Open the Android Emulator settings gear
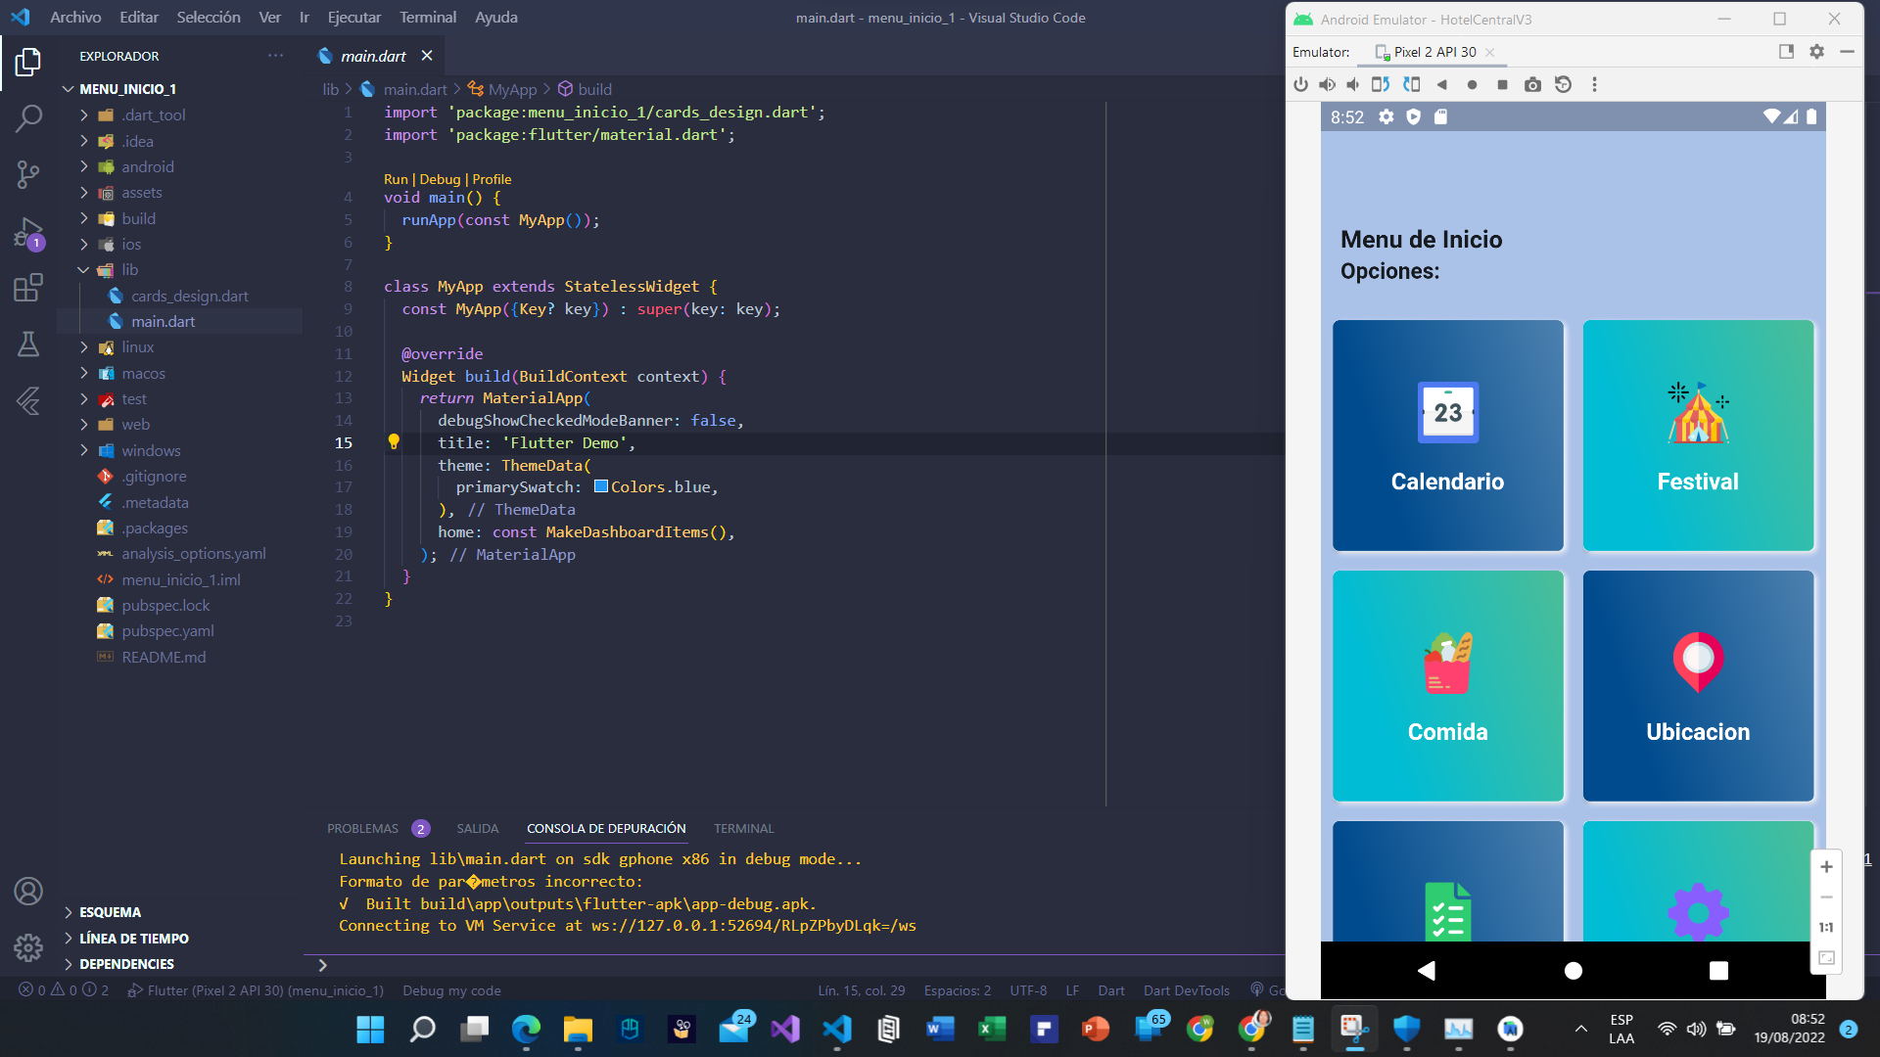 click(x=1816, y=52)
